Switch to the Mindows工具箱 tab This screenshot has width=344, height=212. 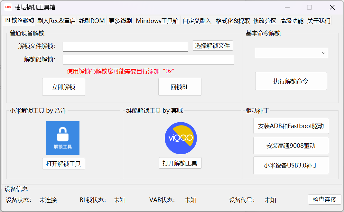pos(157,20)
